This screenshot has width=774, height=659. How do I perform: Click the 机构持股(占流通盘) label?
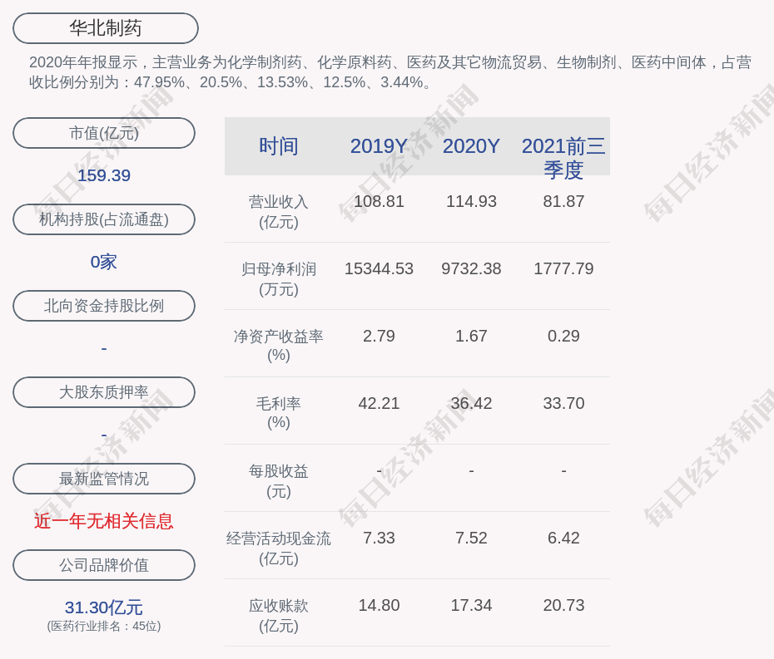point(104,219)
